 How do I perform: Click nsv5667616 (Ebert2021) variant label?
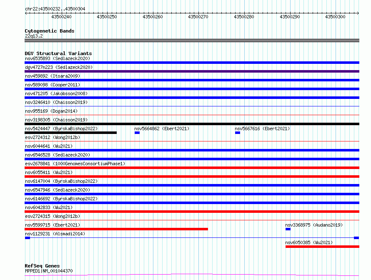[262, 129]
